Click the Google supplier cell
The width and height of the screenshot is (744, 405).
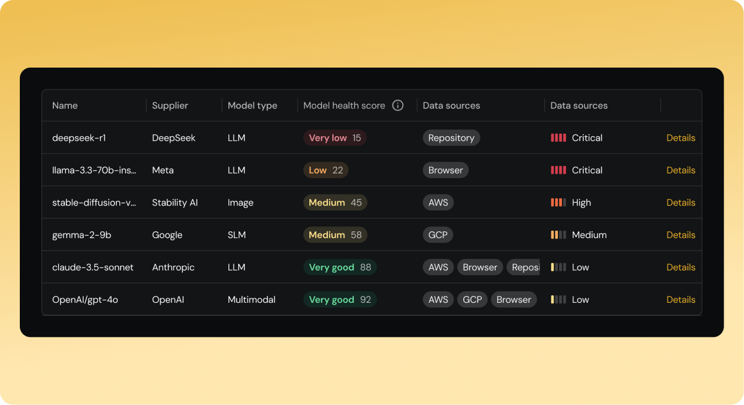coord(167,235)
